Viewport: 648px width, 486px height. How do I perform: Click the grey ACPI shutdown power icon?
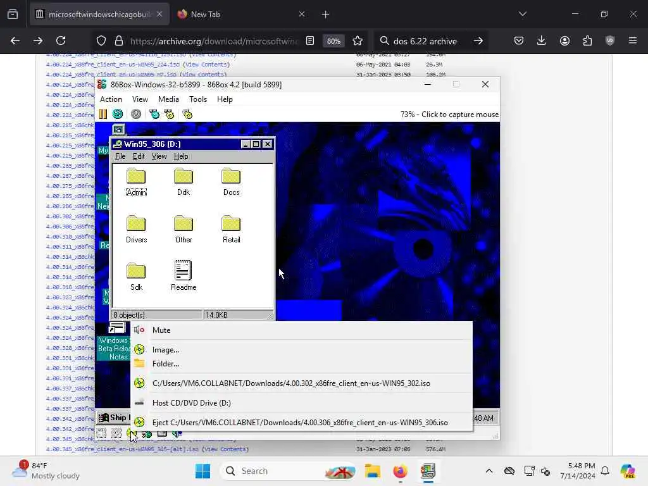(136, 114)
